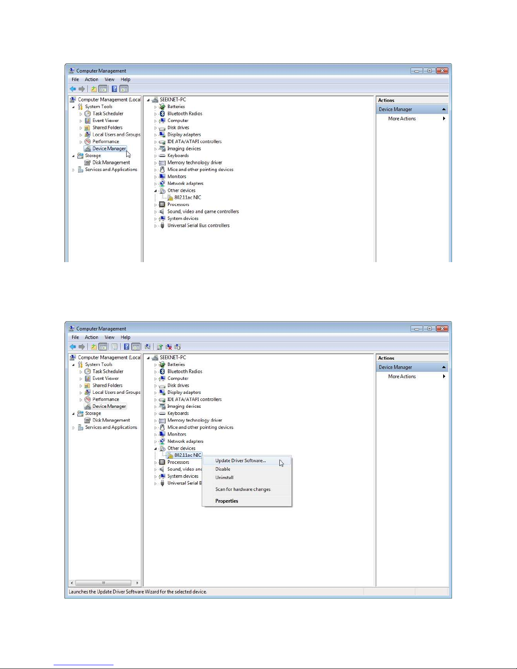Click Back arrow in window without context menu
517x669 pixels.
tap(73, 89)
